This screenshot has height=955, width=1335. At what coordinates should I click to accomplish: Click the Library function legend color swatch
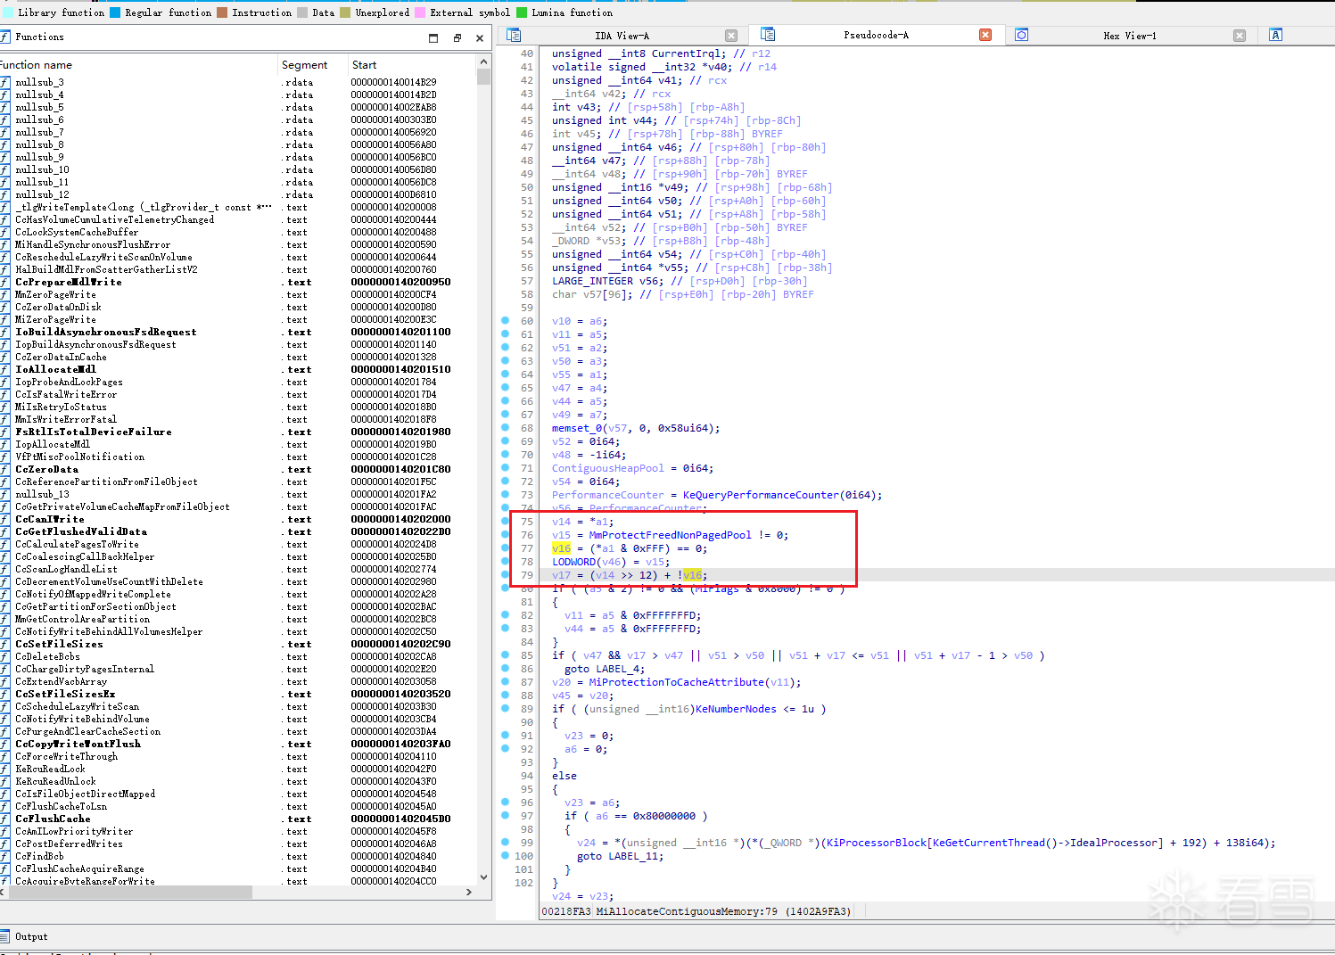pyautogui.click(x=8, y=12)
